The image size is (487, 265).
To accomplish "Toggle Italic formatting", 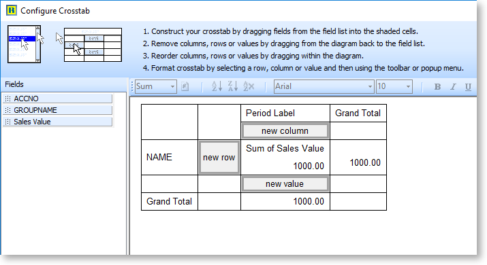I will click(x=453, y=87).
